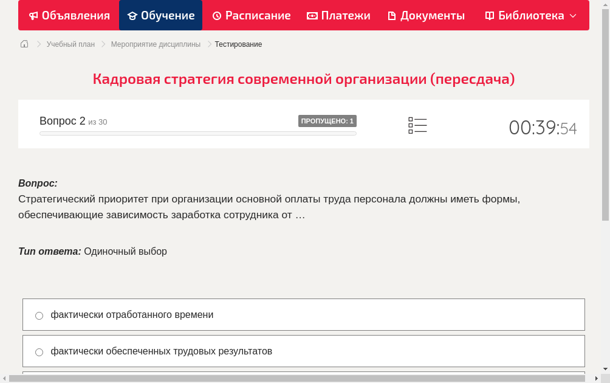Click the megaphone icon next to Объявления

33,15
